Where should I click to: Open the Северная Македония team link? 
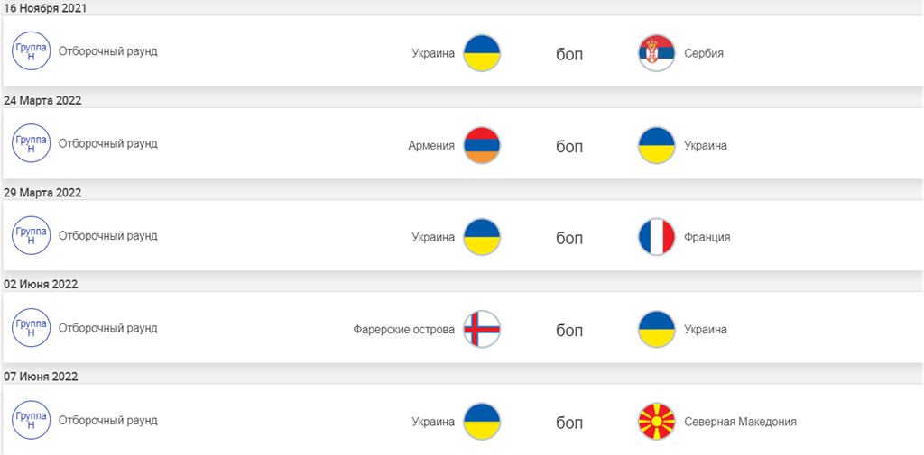click(740, 422)
